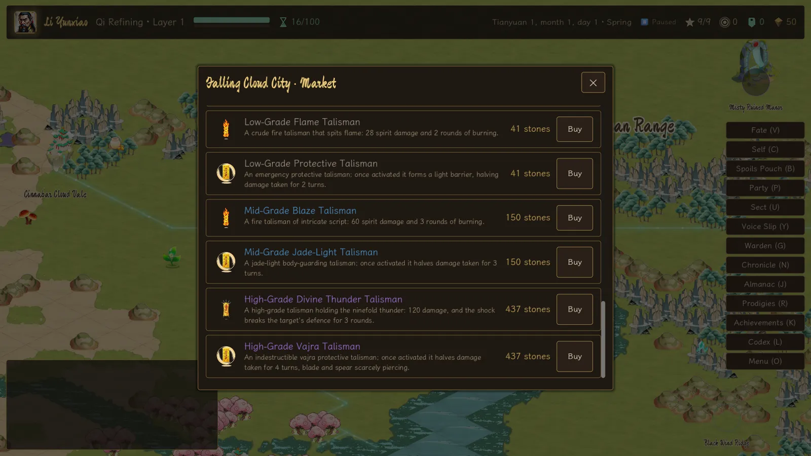This screenshot has width=811, height=456.
Task: Click the spirit stone 50 icon
Action: point(778,22)
